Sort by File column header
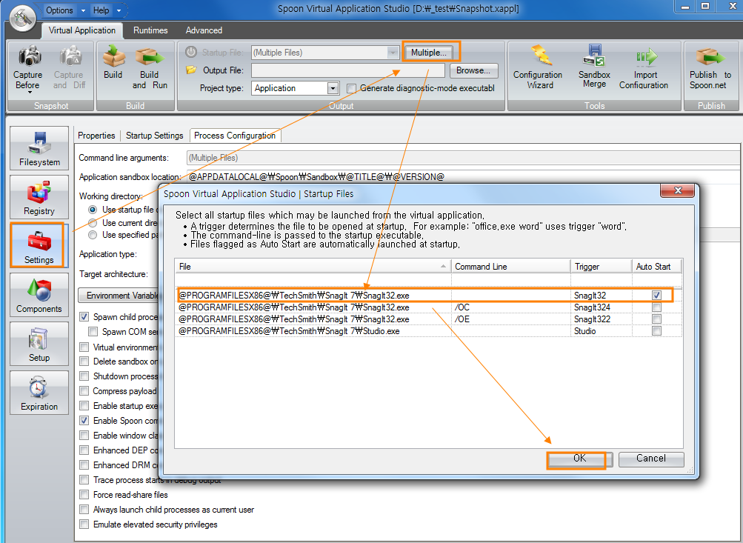743x543 pixels. (x=313, y=266)
